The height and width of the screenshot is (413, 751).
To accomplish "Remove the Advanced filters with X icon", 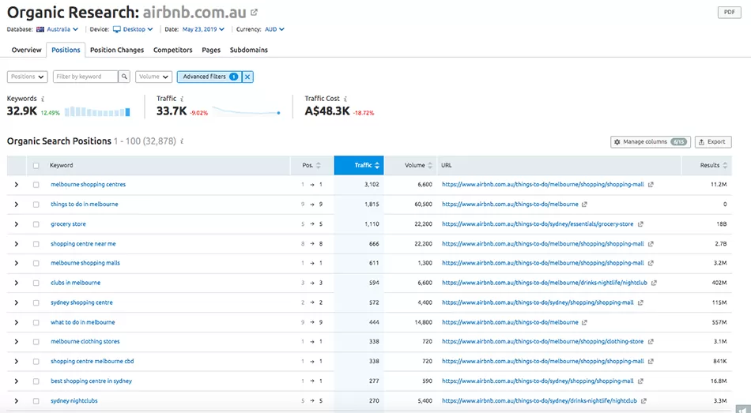I will [247, 77].
